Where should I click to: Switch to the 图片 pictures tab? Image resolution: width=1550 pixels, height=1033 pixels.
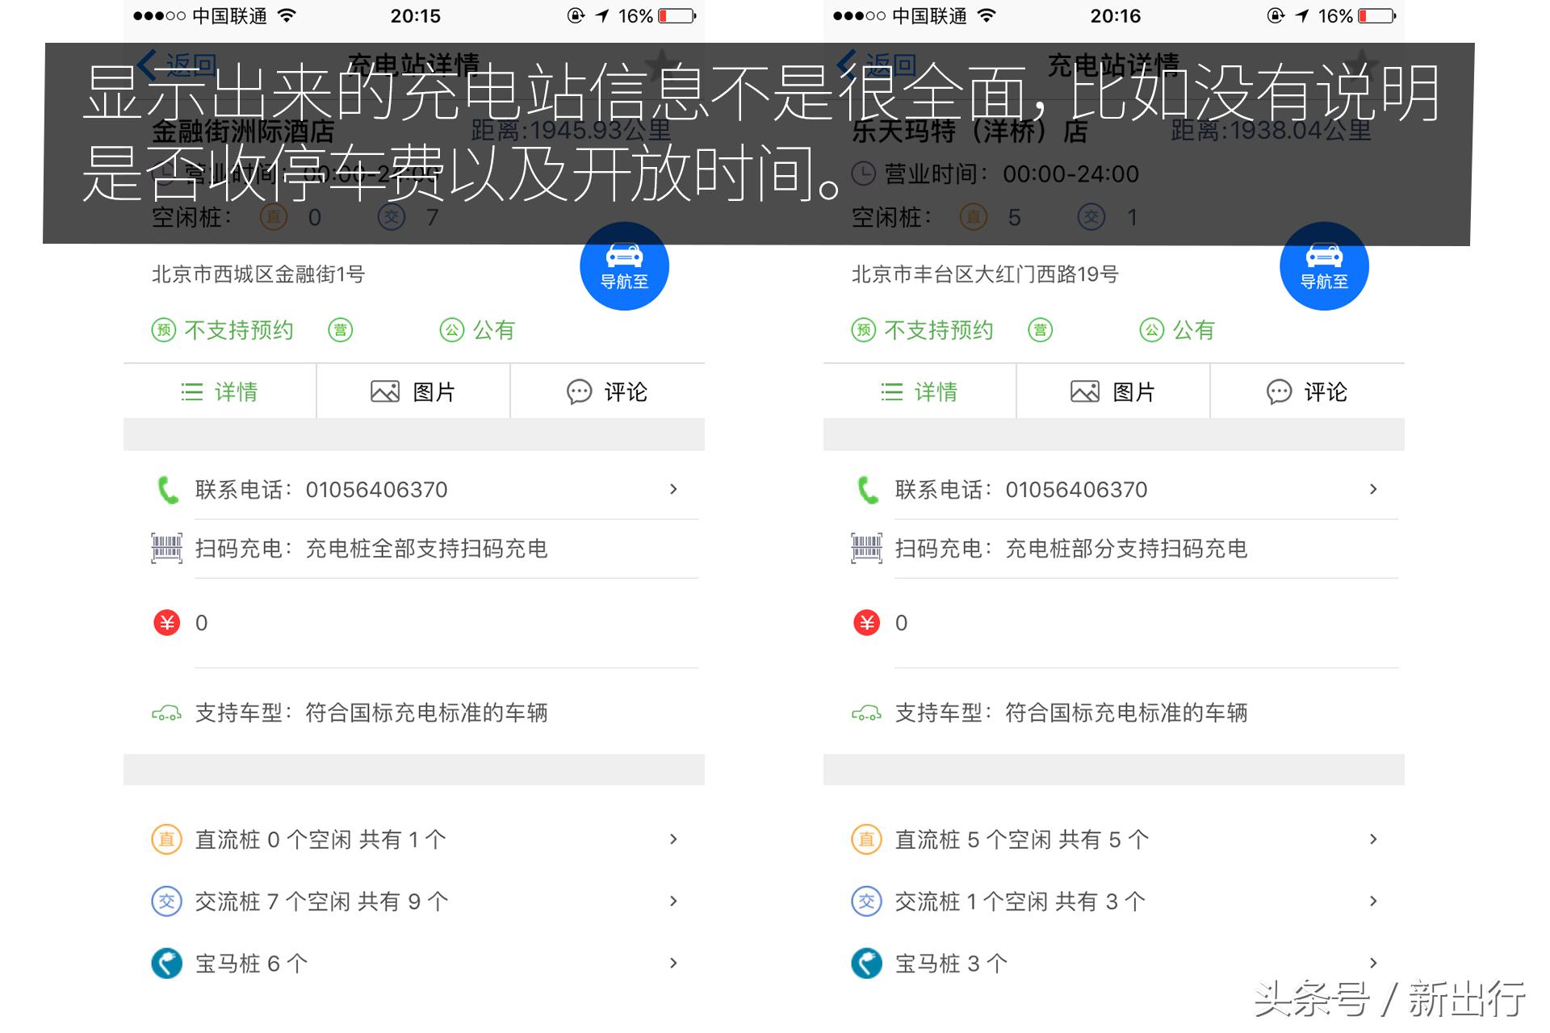pyautogui.click(x=413, y=391)
